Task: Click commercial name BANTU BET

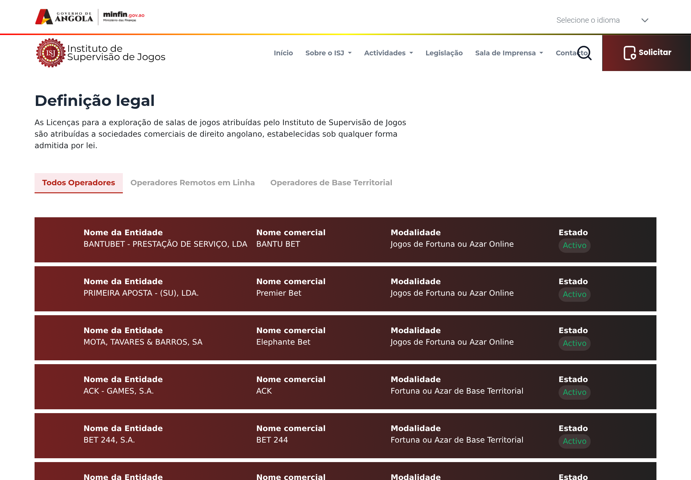Action: pos(278,244)
